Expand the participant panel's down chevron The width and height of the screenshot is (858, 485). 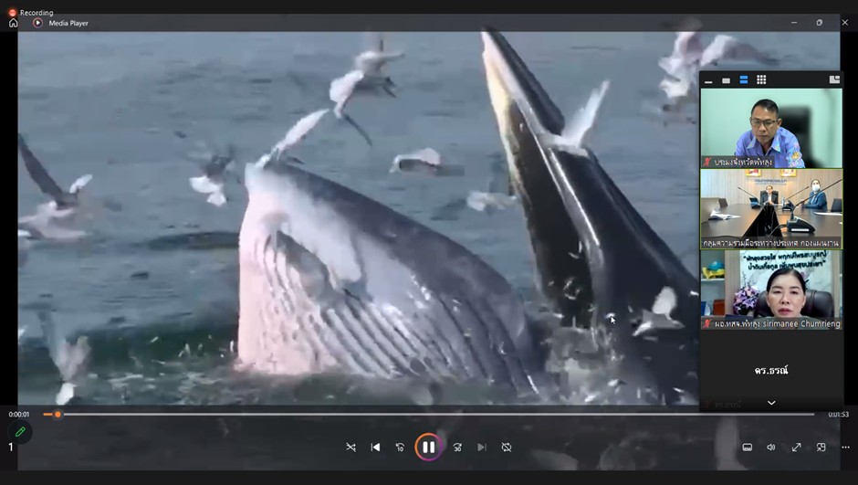(x=771, y=403)
